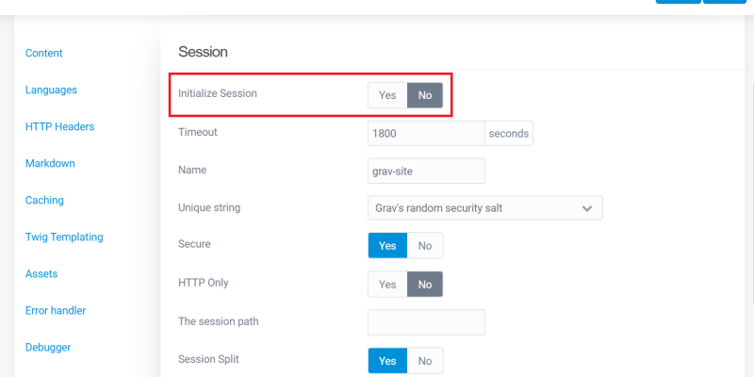Navigate to the Markdown section
The height and width of the screenshot is (377, 754).
(51, 163)
